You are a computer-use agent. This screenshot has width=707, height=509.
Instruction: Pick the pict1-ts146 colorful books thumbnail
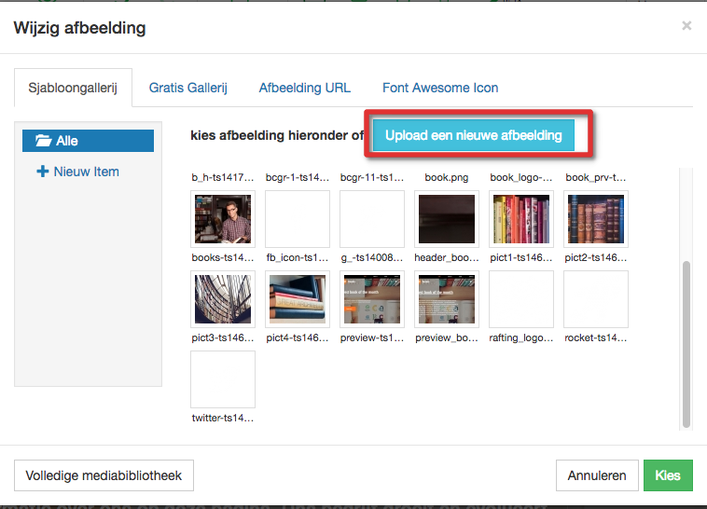[521, 219]
